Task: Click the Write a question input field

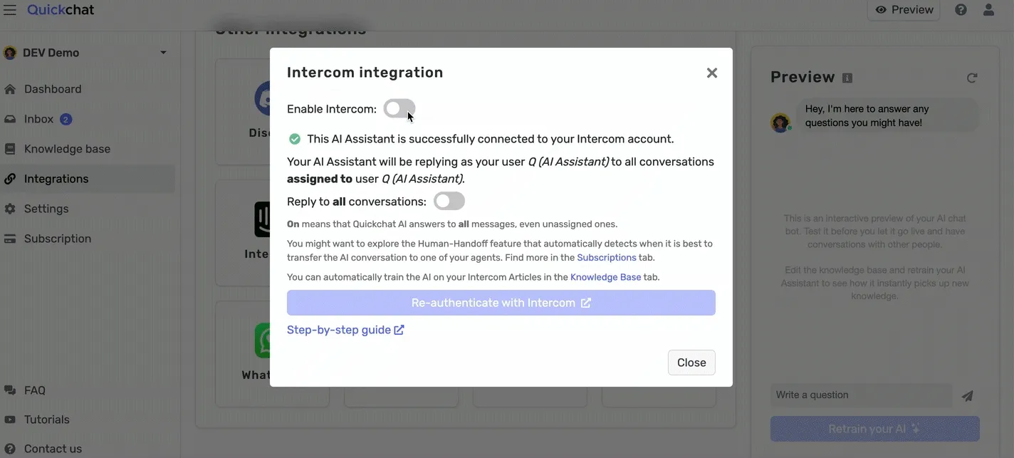Action: tap(861, 395)
